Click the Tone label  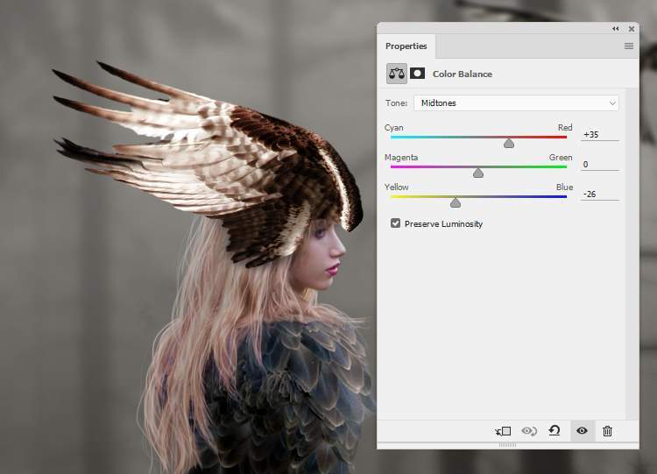(x=396, y=103)
